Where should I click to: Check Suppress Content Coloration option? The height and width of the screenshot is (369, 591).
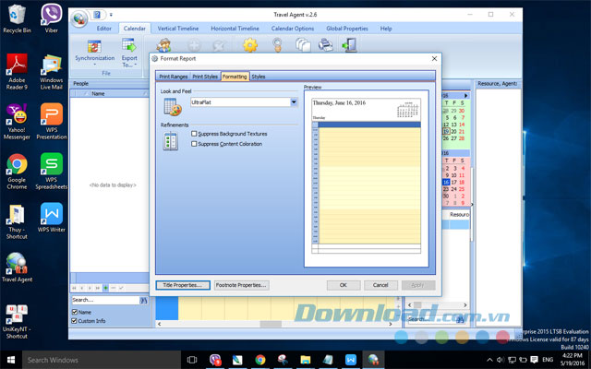tap(194, 144)
